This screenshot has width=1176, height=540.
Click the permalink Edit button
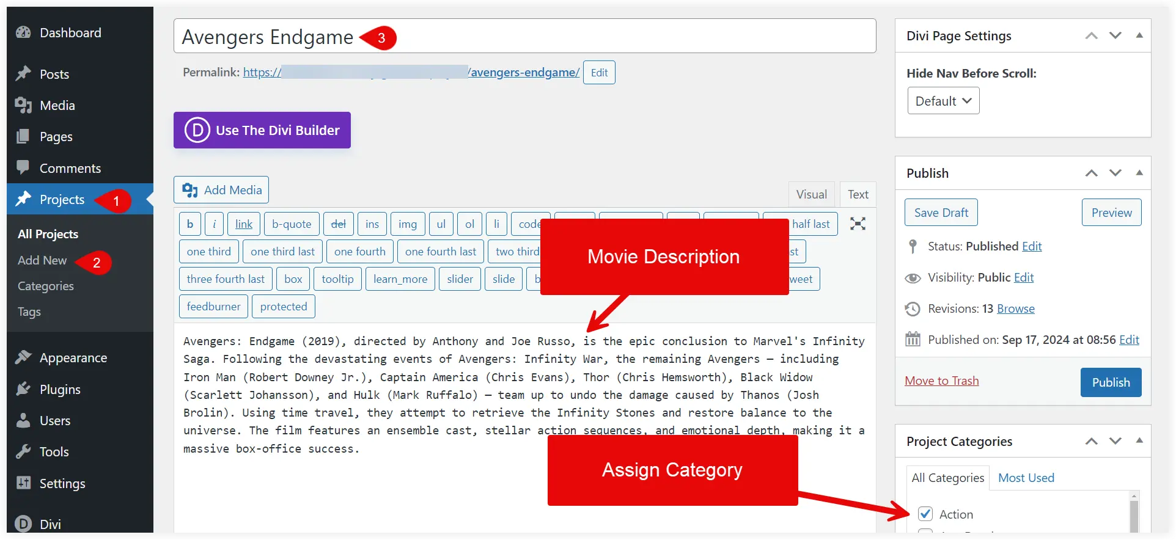pyautogui.click(x=599, y=72)
